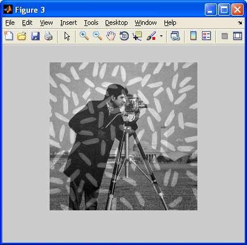This screenshot has width=247, height=245.
Task: Open the Brush tool color dropdown arrow
Action: point(161,36)
